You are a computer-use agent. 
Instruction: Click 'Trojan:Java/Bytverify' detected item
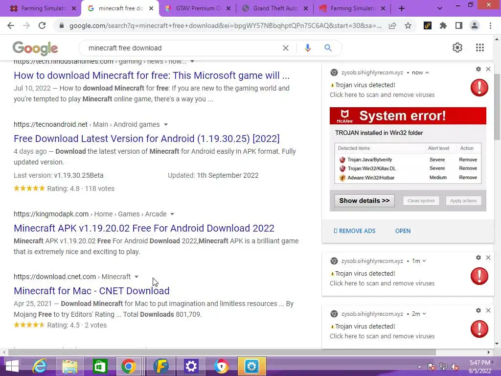(370, 160)
